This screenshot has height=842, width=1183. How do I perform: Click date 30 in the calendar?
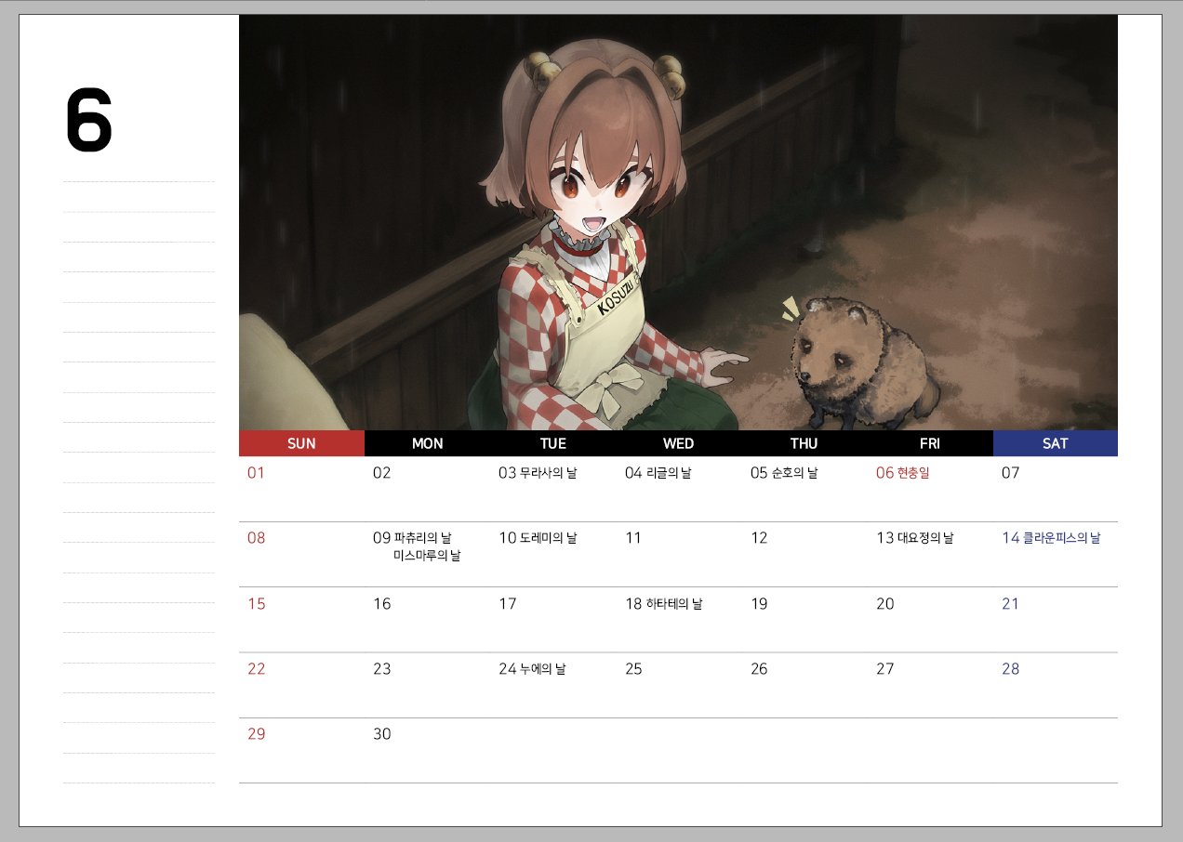pos(381,734)
